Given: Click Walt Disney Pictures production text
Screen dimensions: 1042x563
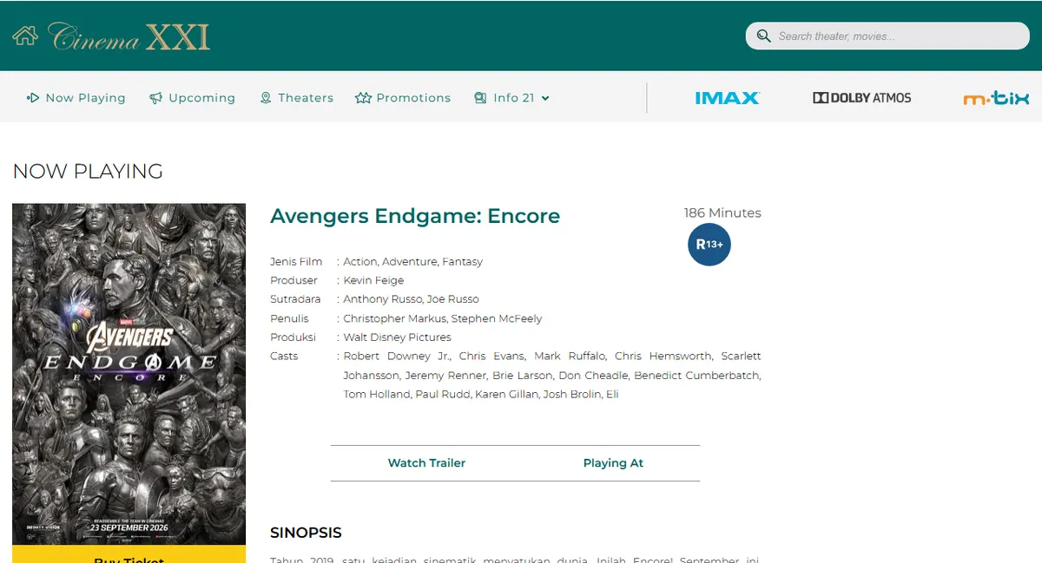Looking at the screenshot, I should pyautogui.click(x=397, y=337).
